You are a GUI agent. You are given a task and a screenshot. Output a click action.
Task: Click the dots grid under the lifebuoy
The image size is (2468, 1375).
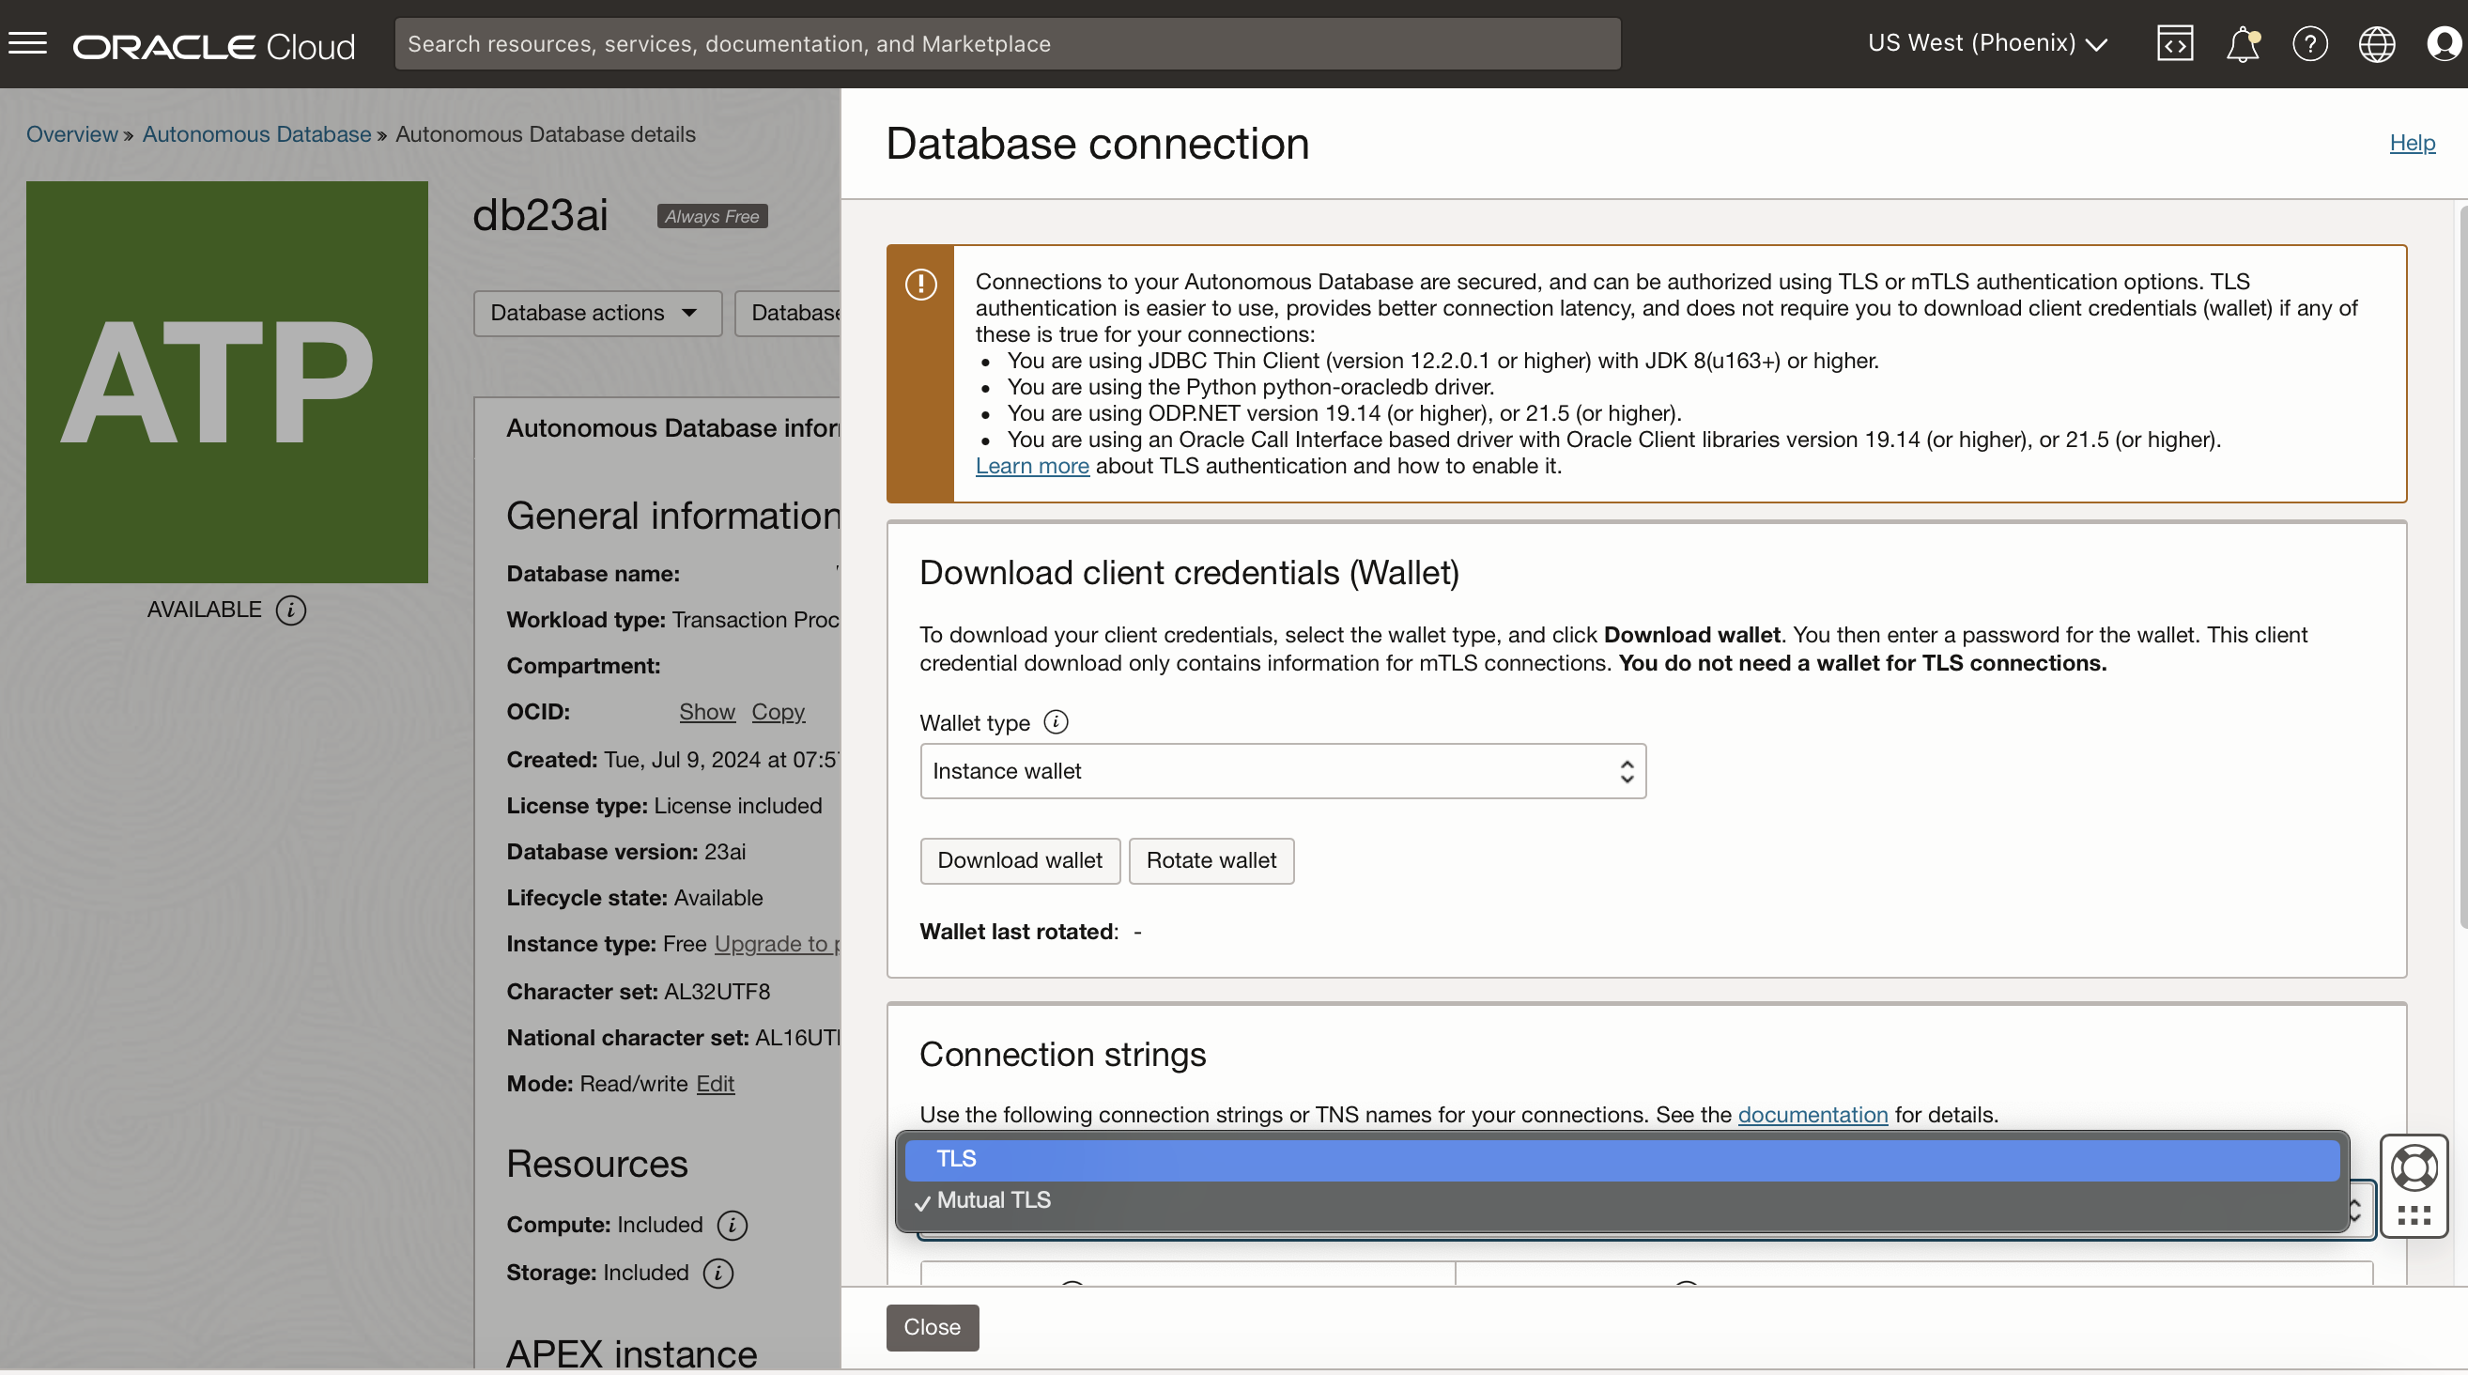tap(2414, 1216)
